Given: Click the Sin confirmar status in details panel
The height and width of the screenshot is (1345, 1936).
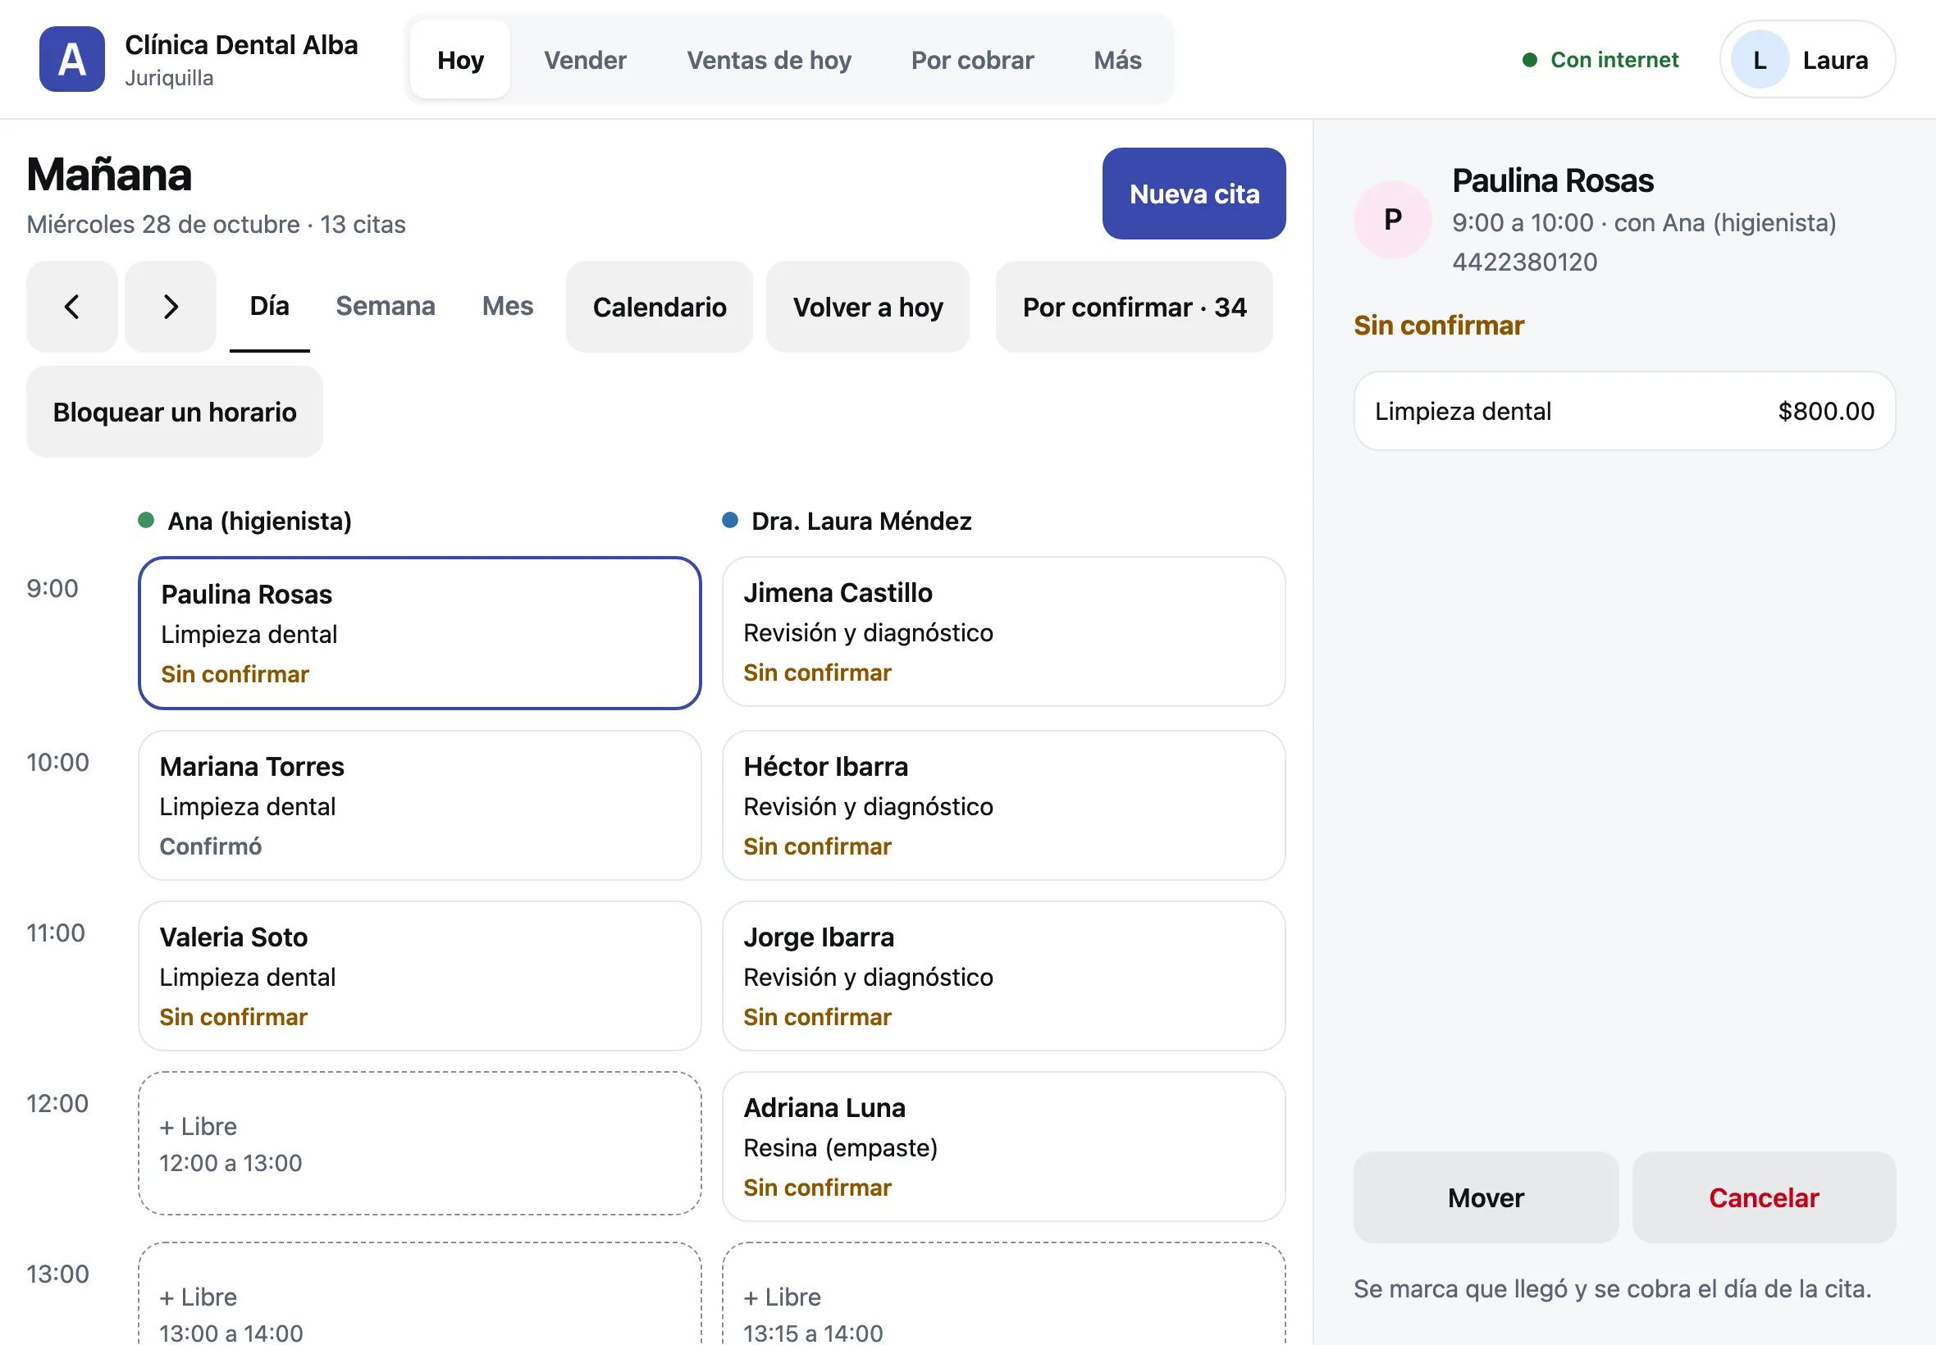Looking at the screenshot, I should point(1439,326).
